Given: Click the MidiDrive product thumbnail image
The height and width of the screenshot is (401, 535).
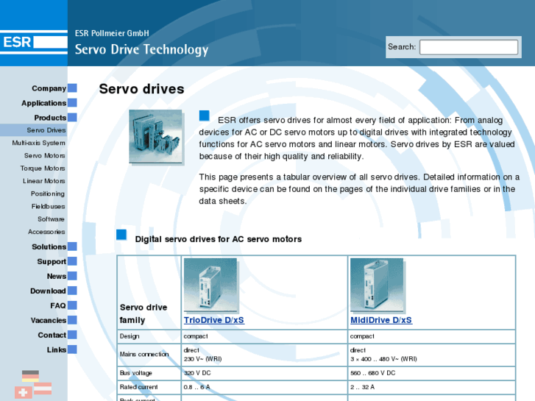Looking at the screenshot, I should 377,285.
